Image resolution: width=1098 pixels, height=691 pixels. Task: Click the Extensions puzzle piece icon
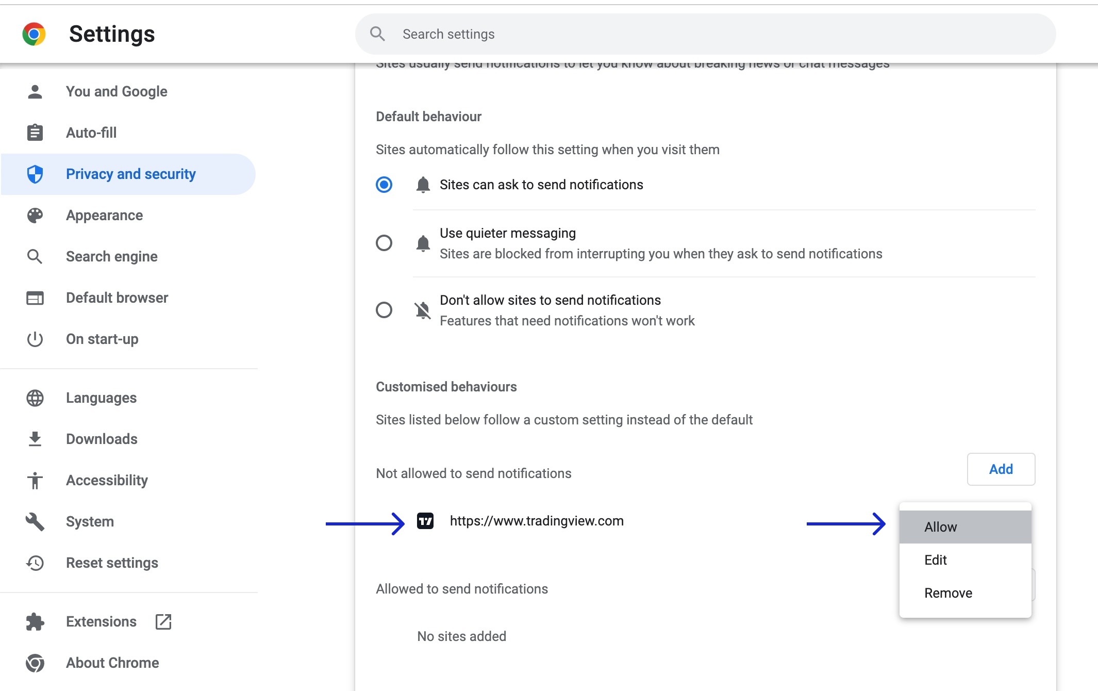(35, 622)
